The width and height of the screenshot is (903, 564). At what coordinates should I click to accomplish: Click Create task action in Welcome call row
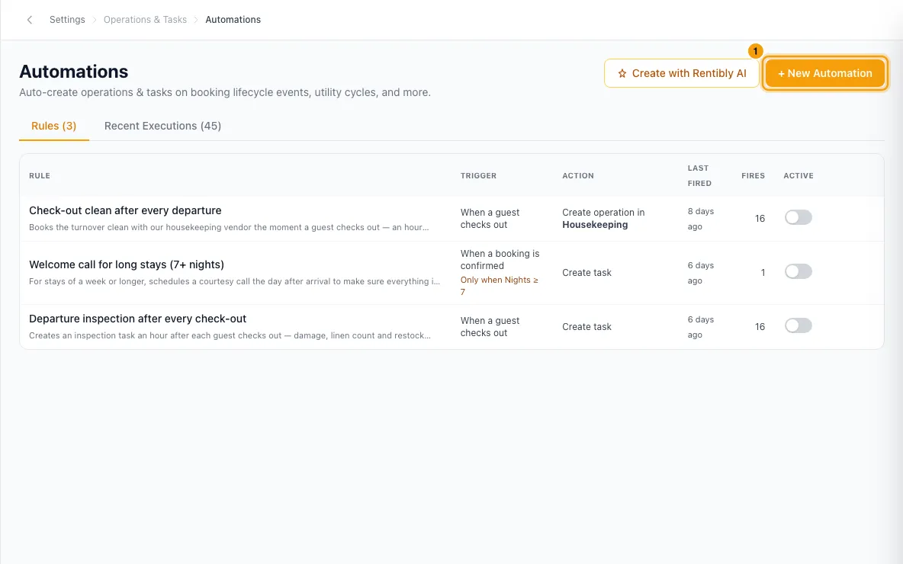tap(586, 273)
